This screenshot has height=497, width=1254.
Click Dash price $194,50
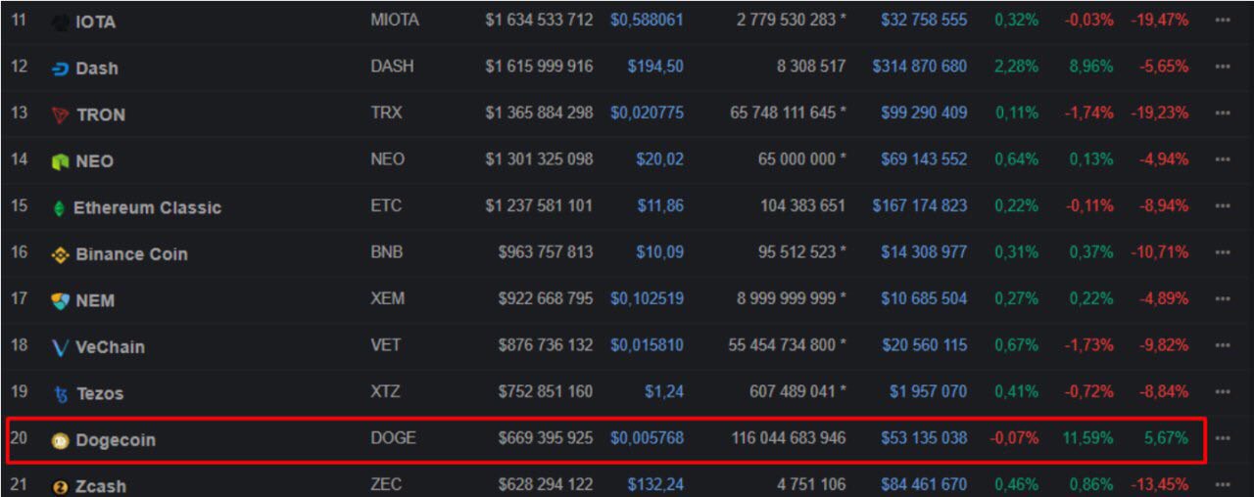pyautogui.click(x=655, y=67)
